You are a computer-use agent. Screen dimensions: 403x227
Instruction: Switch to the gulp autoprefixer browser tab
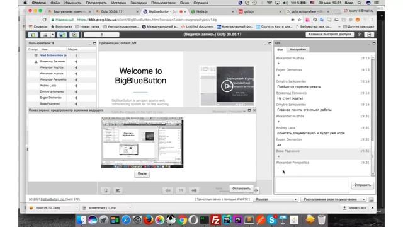(308, 11)
